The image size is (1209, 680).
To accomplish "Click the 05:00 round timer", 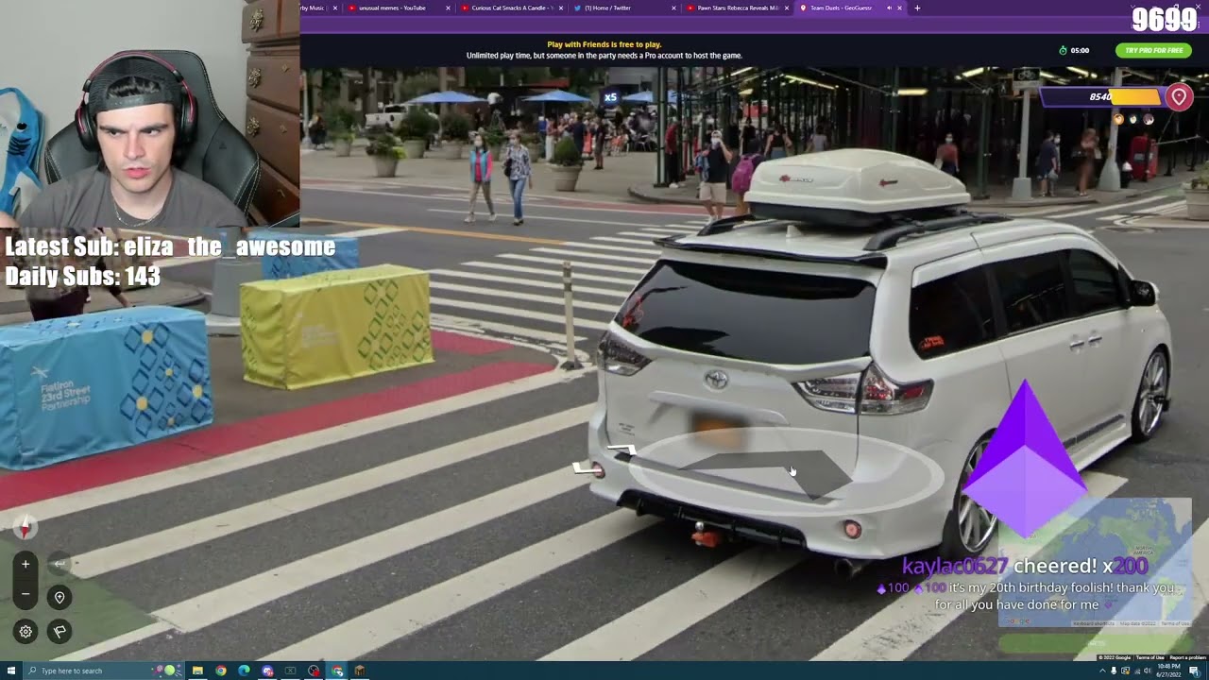I will (x=1075, y=50).
